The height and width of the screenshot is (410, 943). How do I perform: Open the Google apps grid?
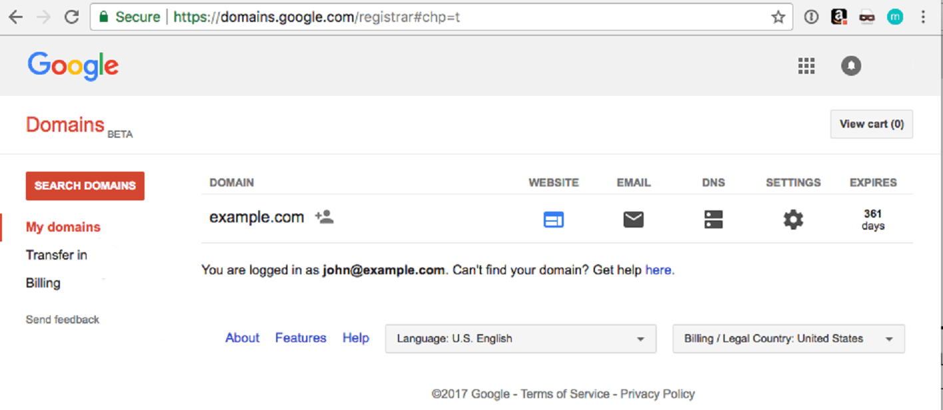[806, 65]
